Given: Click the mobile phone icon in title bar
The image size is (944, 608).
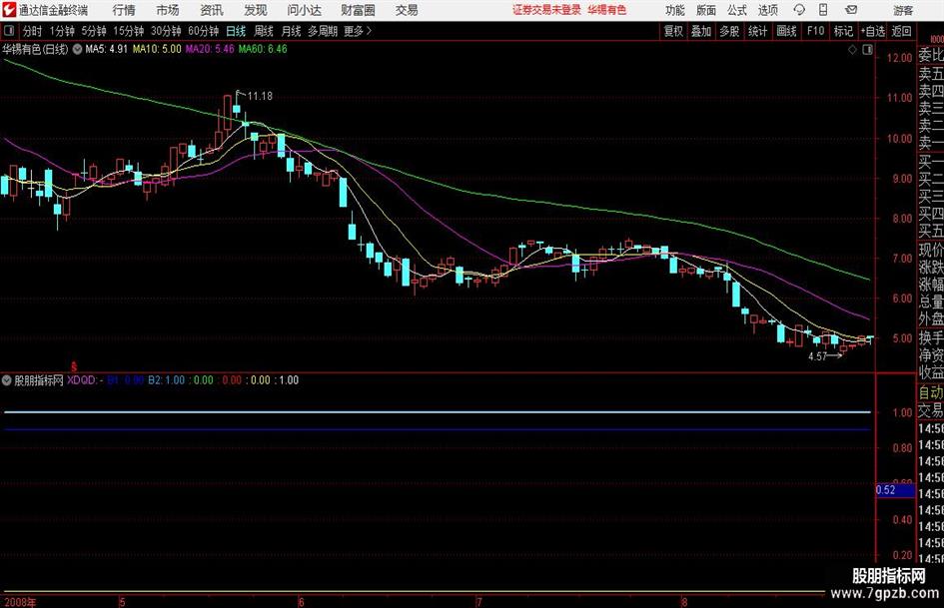Looking at the screenshot, I should [823, 10].
